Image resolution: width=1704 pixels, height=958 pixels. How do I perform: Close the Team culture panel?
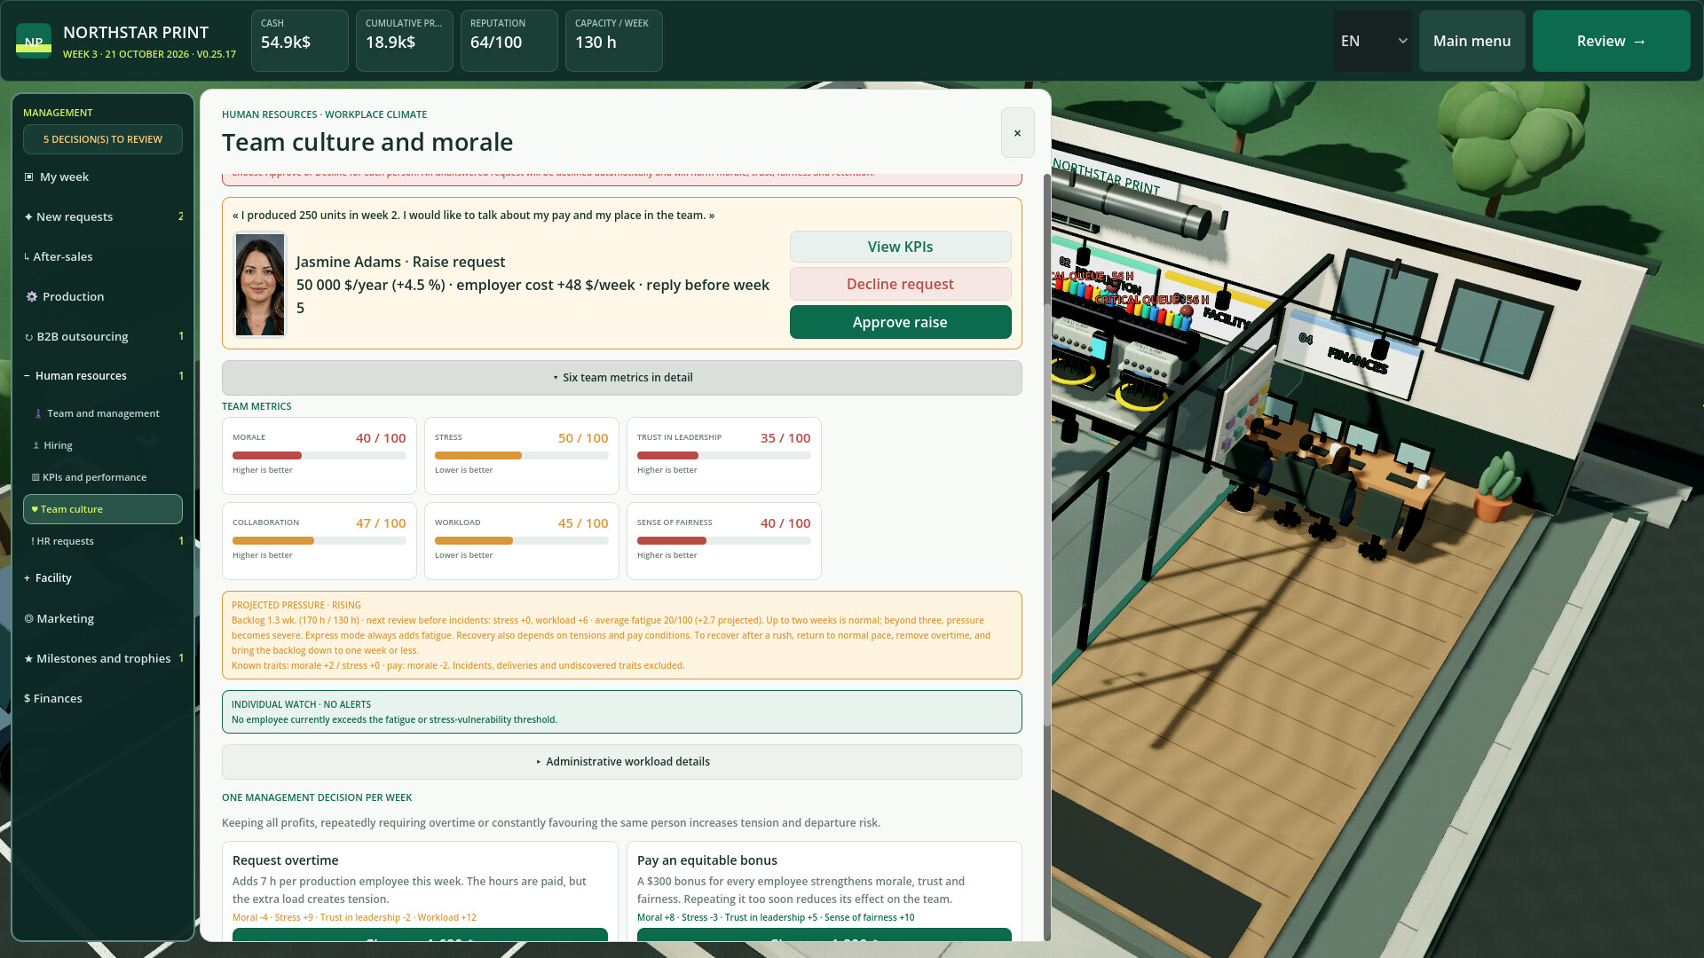[x=1017, y=133]
